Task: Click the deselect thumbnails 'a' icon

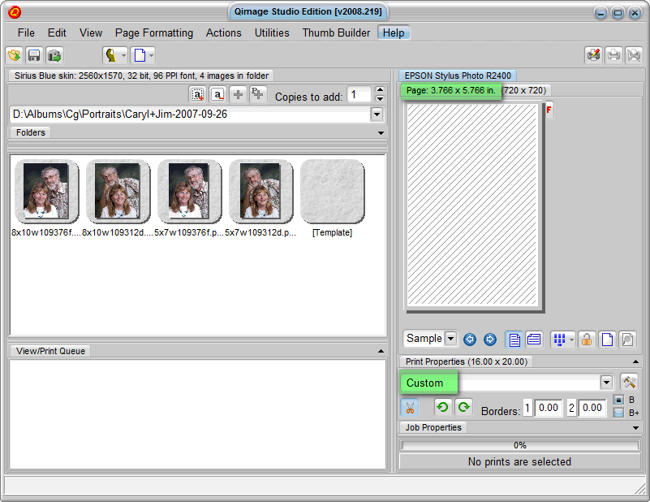Action: (217, 94)
